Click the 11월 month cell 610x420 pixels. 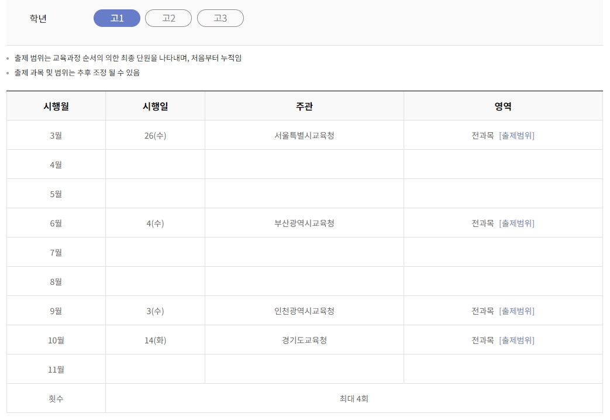coord(55,369)
